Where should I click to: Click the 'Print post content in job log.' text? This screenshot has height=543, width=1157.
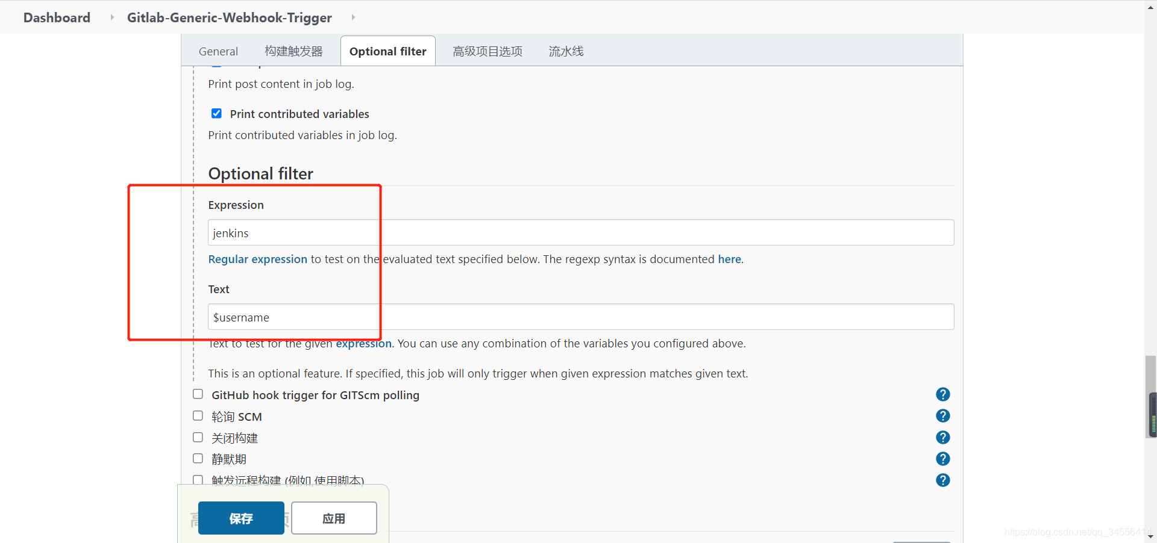click(x=281, y=84)
